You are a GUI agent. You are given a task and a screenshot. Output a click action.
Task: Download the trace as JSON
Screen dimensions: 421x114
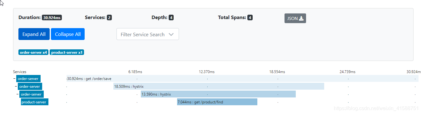[x=295, y=18]
